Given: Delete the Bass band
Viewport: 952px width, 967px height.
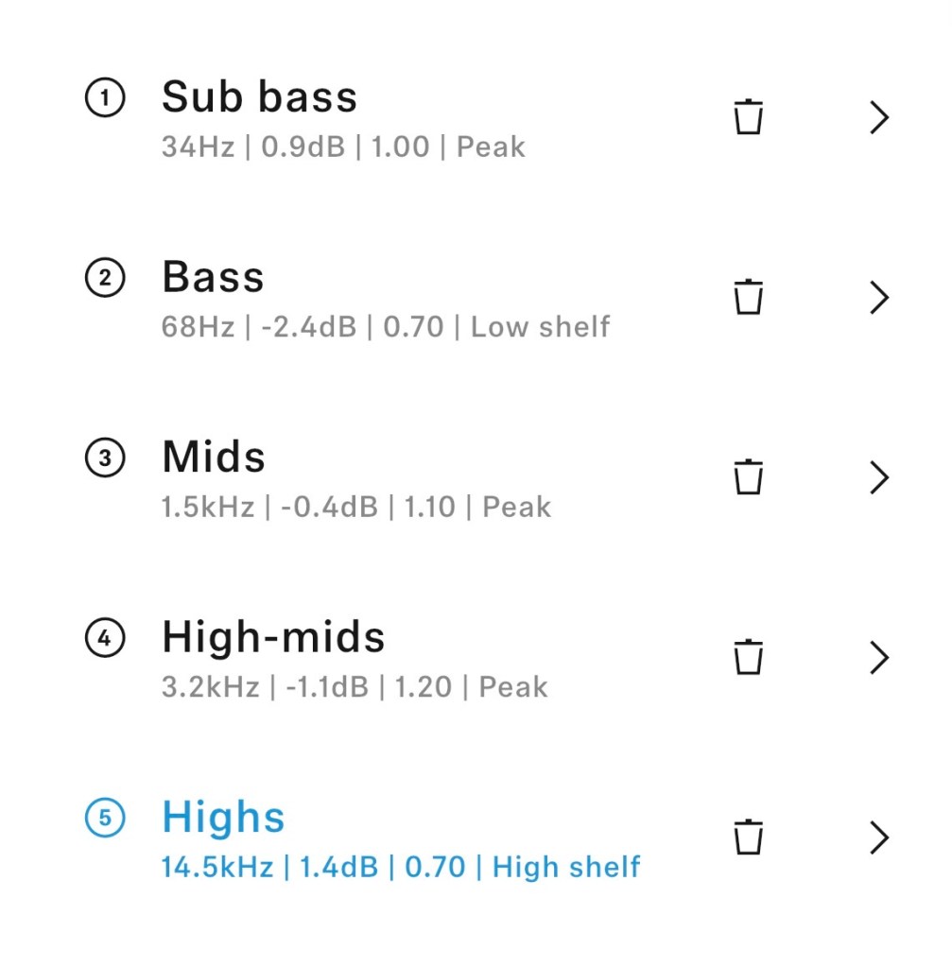Looking at the screenshot, I should (x=748, y=297).
